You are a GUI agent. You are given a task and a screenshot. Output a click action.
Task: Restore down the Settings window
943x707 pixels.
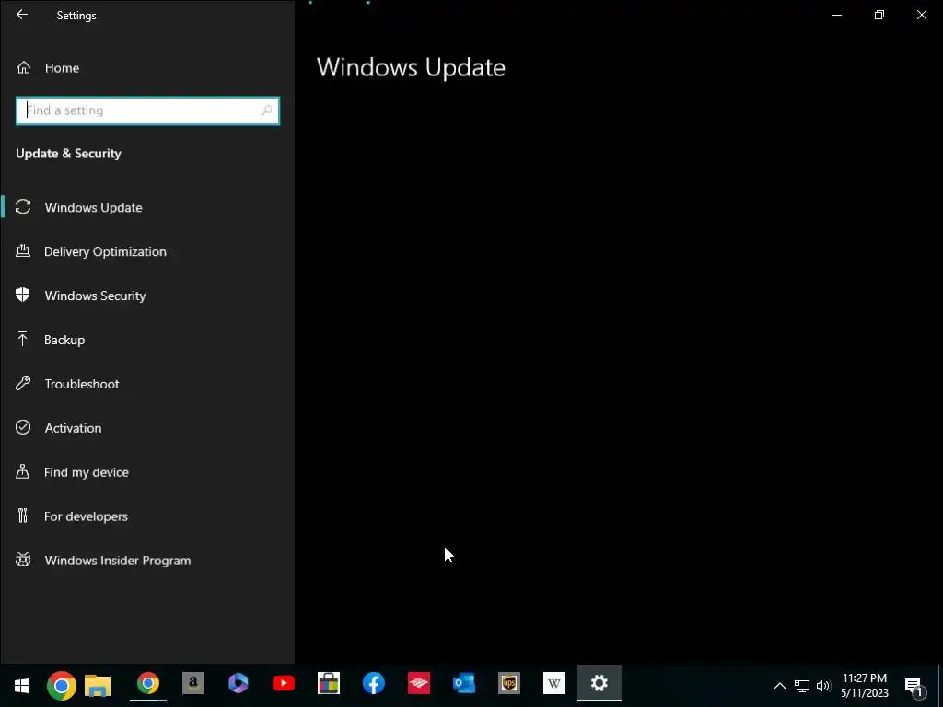[x=879, y=15]
